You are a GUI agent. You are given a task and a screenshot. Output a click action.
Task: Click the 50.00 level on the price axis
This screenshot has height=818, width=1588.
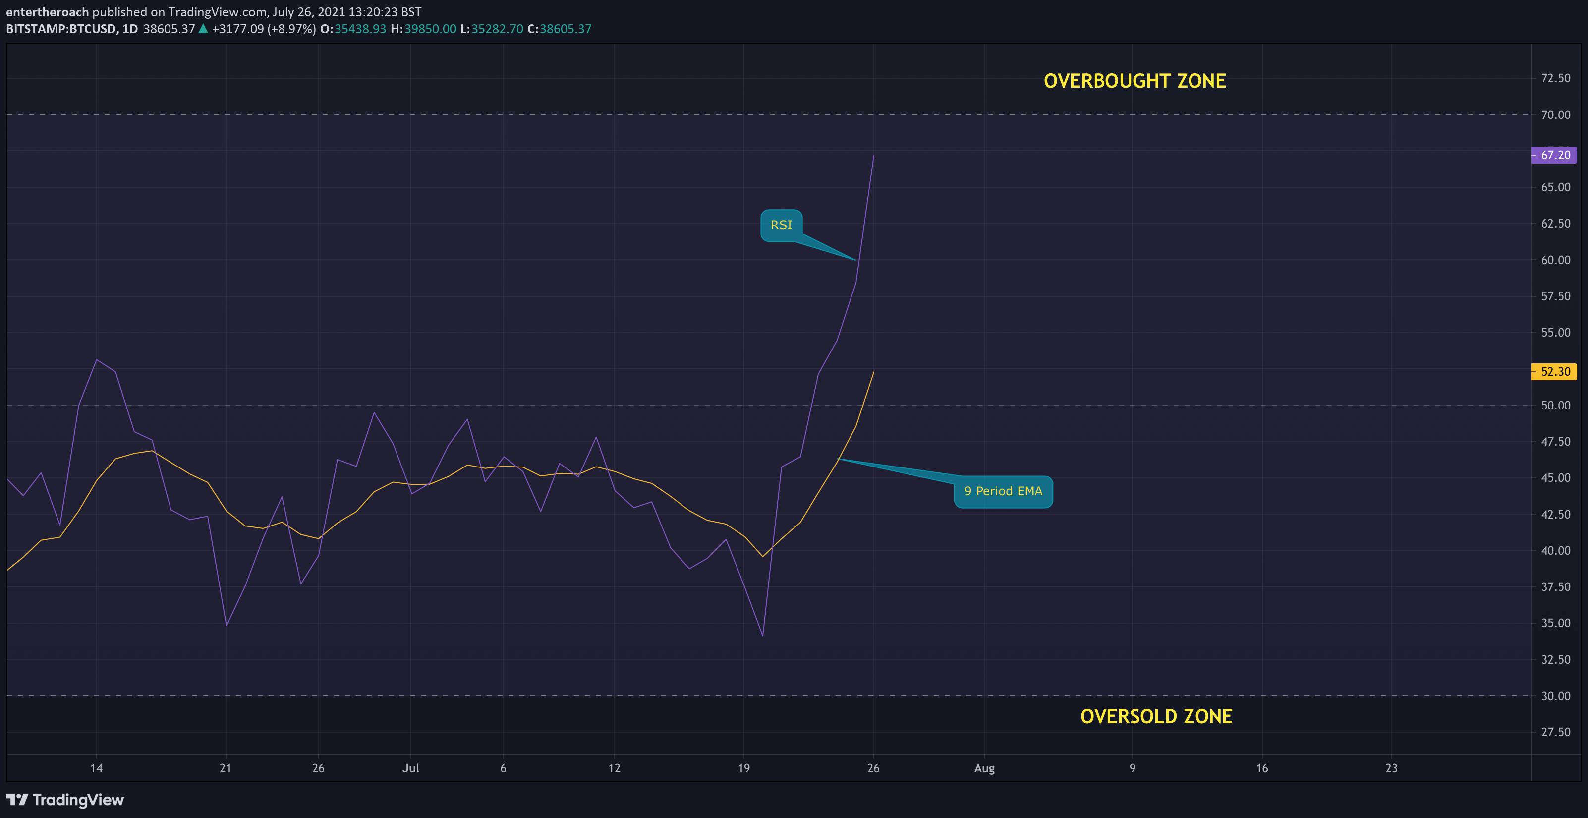point(1555,405)
